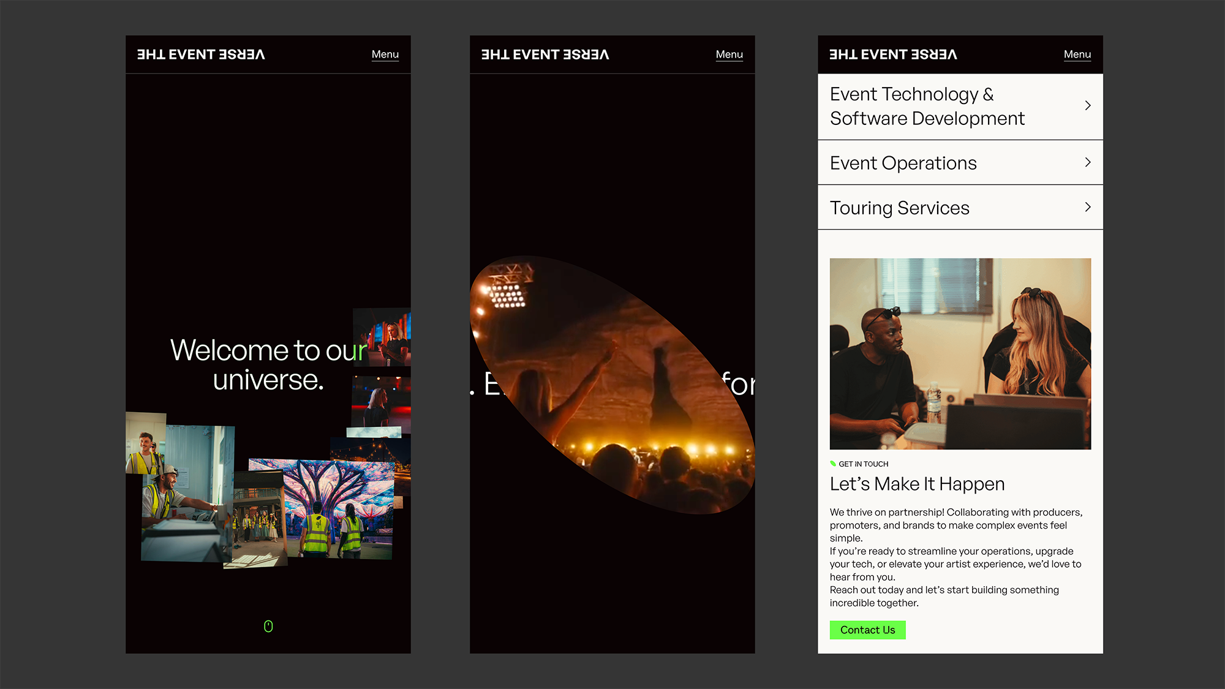Click the Event Verse logo above the services list
This screenshot has width=1225, height=689.
[x=893, y=55]
